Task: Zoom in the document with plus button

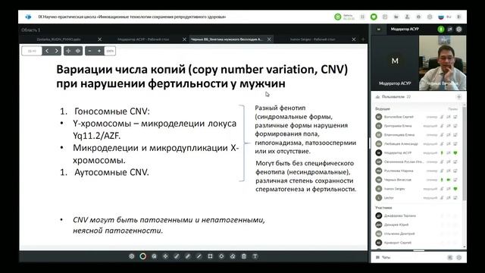Action: [x=99, y=51]
